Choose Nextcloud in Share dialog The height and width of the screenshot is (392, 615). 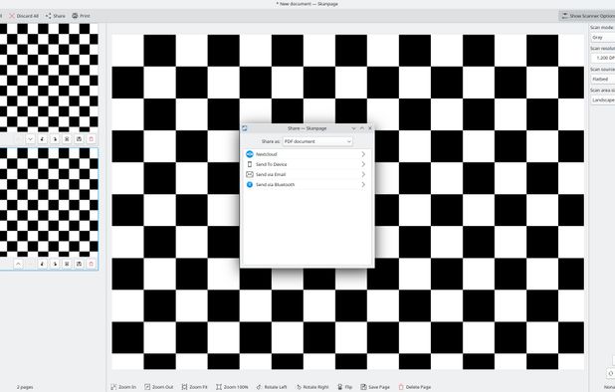coord(307,154)
